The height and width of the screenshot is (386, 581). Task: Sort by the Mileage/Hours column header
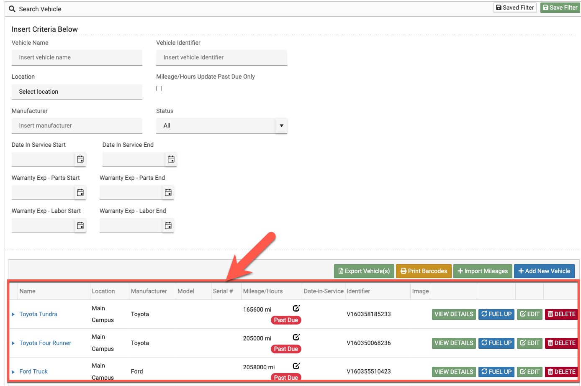[263, 291]
